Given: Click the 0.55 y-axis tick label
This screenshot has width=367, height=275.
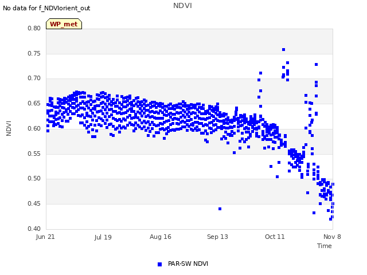Looking at the screenshot, I should pos(34,154).
